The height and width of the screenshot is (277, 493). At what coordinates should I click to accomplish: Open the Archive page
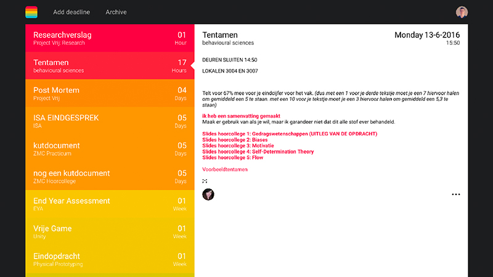[116, 12]
